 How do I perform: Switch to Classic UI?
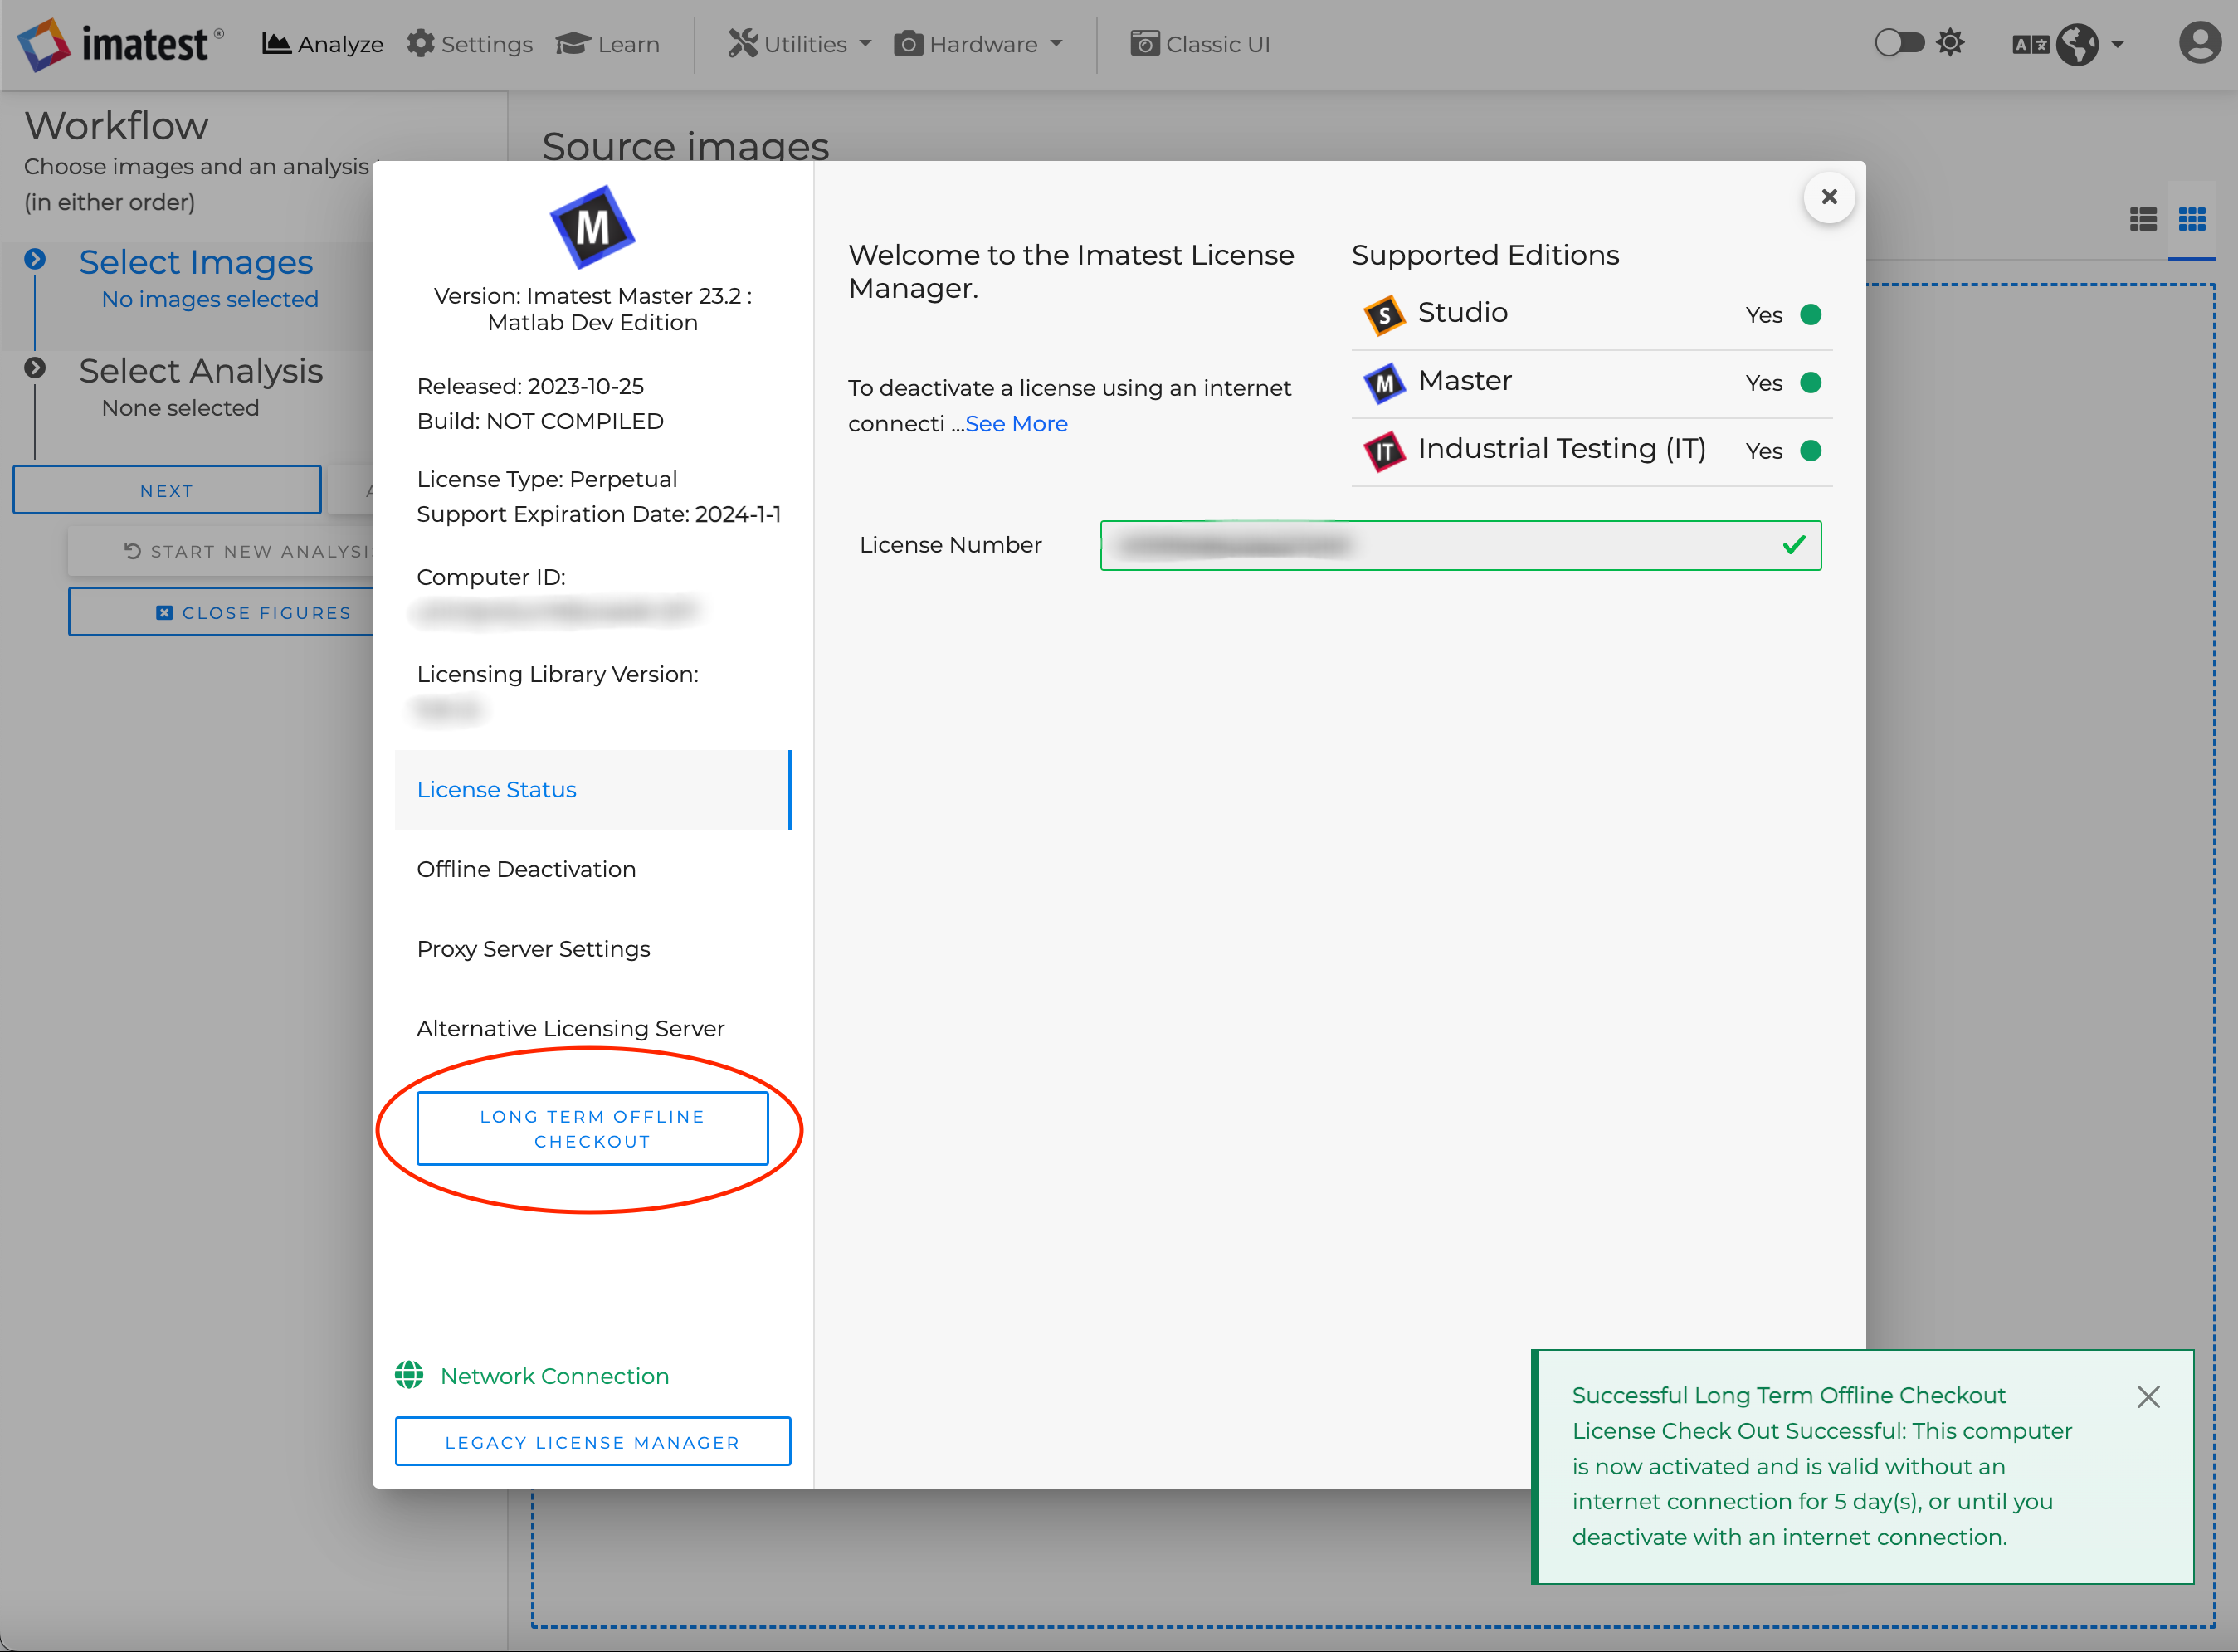(1200, 44)
